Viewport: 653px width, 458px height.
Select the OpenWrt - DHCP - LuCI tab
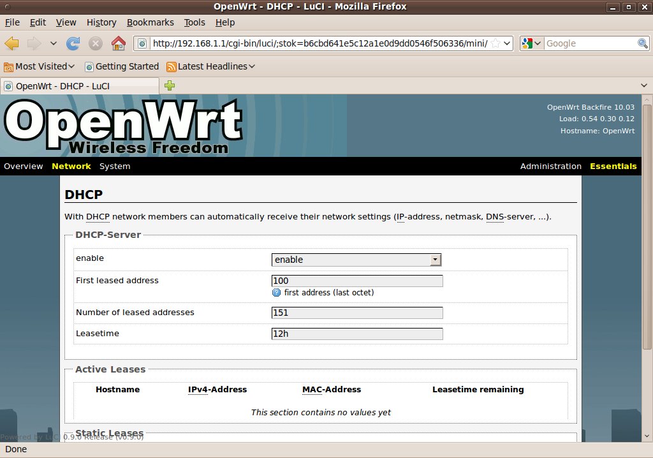80,86
